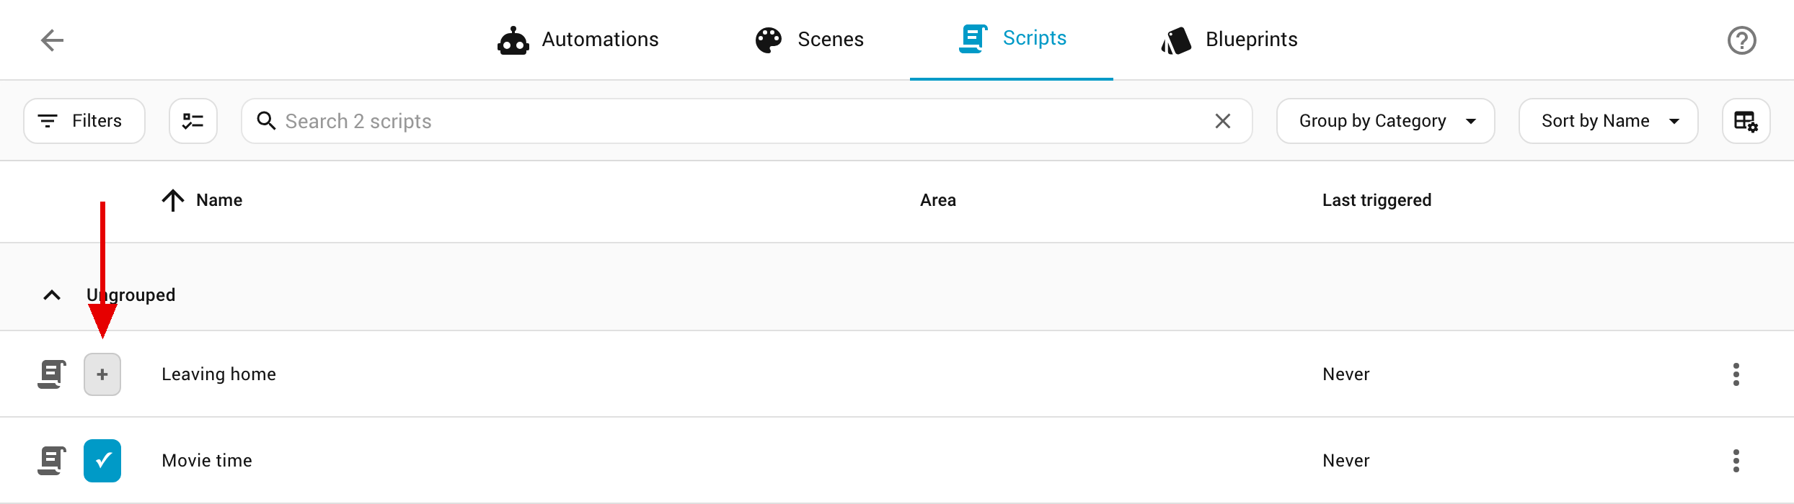Open the Filters button
The width and height of the screenshot is (1794, 504).
(84, 121)
